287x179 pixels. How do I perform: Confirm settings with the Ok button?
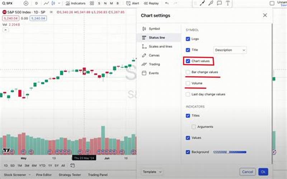pyautogui.click(x=263, y=172)
